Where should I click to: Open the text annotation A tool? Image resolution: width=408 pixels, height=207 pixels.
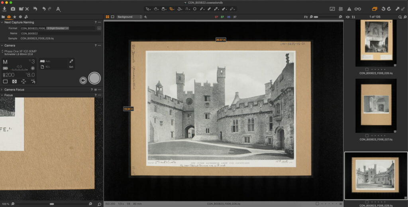pos(58,9)
